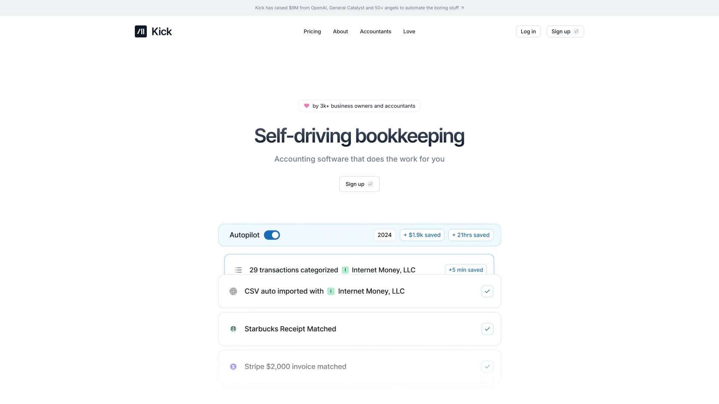
Task: Click the 2024 year chip
Action: [x=384, y=235]
